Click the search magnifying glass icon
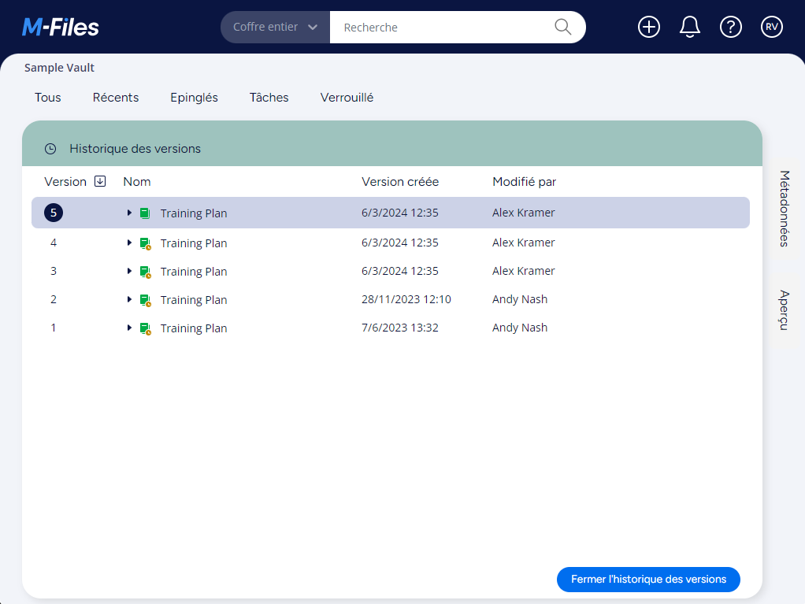The height and width of the screenshot is (604, 805). (562, 27)
